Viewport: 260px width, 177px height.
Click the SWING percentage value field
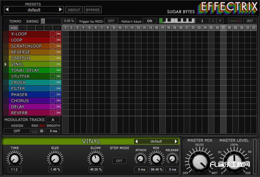pyautogui.click(x=69, y=21)
